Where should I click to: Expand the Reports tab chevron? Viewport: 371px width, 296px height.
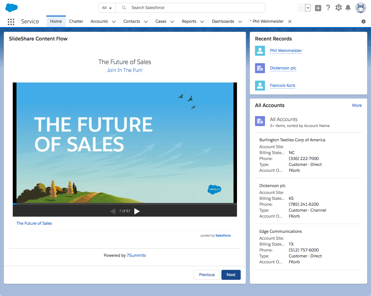[202, 21]
